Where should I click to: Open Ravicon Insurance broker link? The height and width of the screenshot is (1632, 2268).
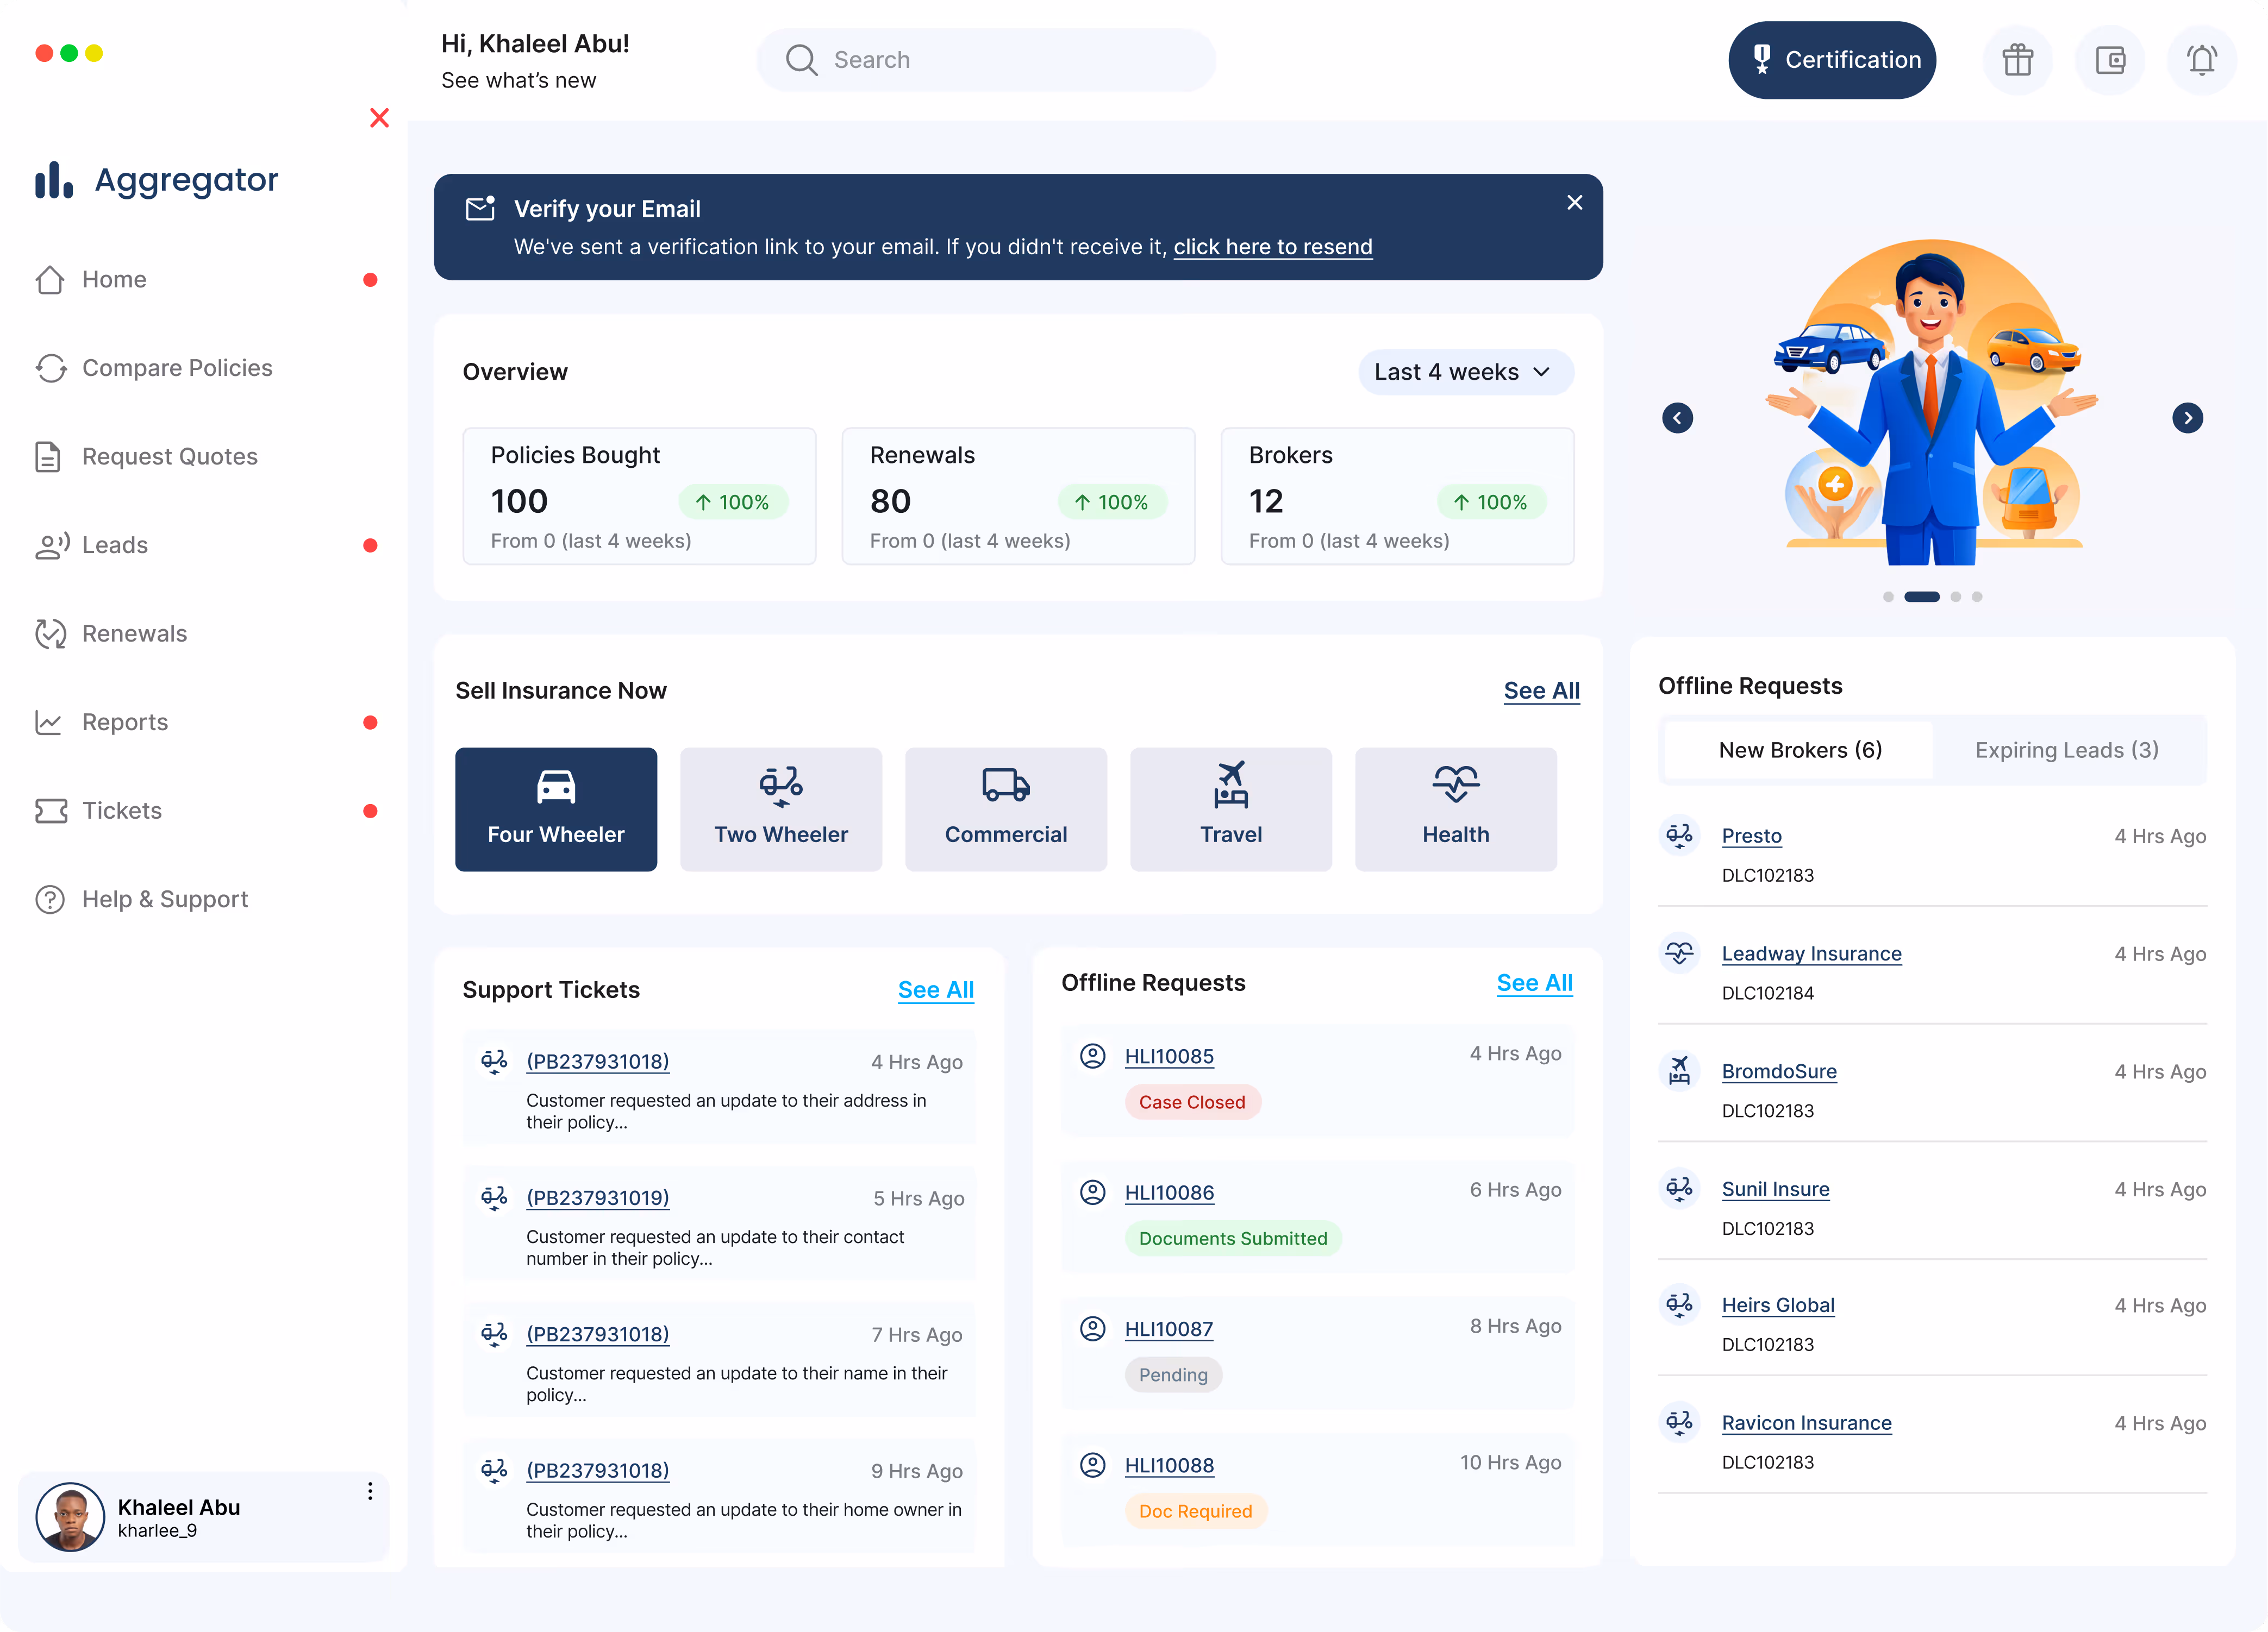pyautogui.click(x=1807, y=1423)
